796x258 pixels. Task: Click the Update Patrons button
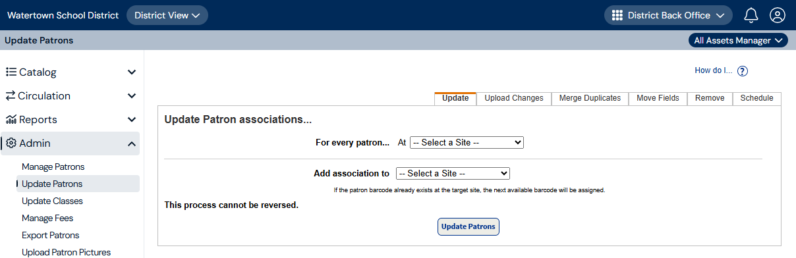point(468,226)
